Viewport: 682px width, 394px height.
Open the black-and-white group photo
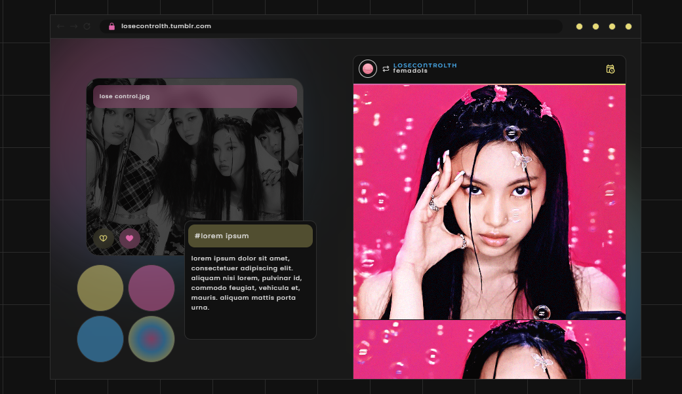195,170
